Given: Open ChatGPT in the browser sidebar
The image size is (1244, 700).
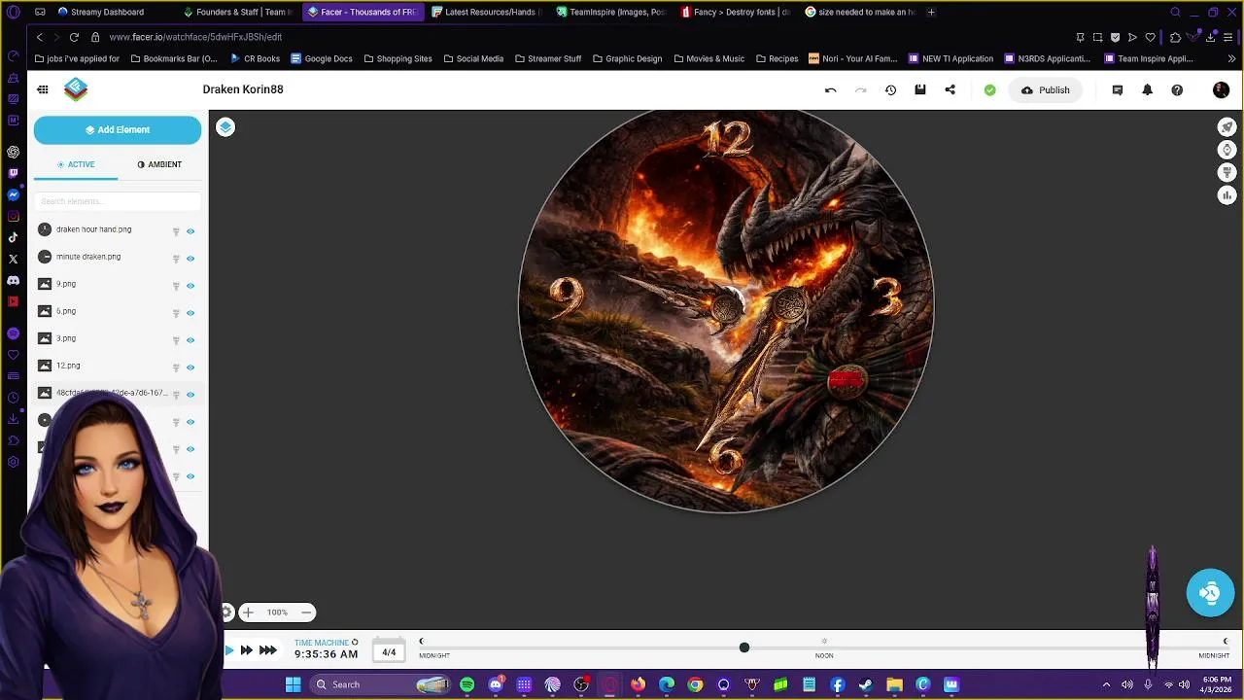Looking at the screenshot, I should pos(13,152).
